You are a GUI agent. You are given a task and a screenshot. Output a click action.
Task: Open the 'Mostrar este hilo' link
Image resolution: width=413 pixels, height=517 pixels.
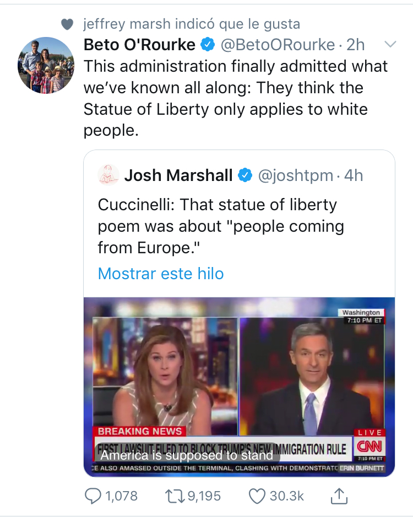[161, 273]
